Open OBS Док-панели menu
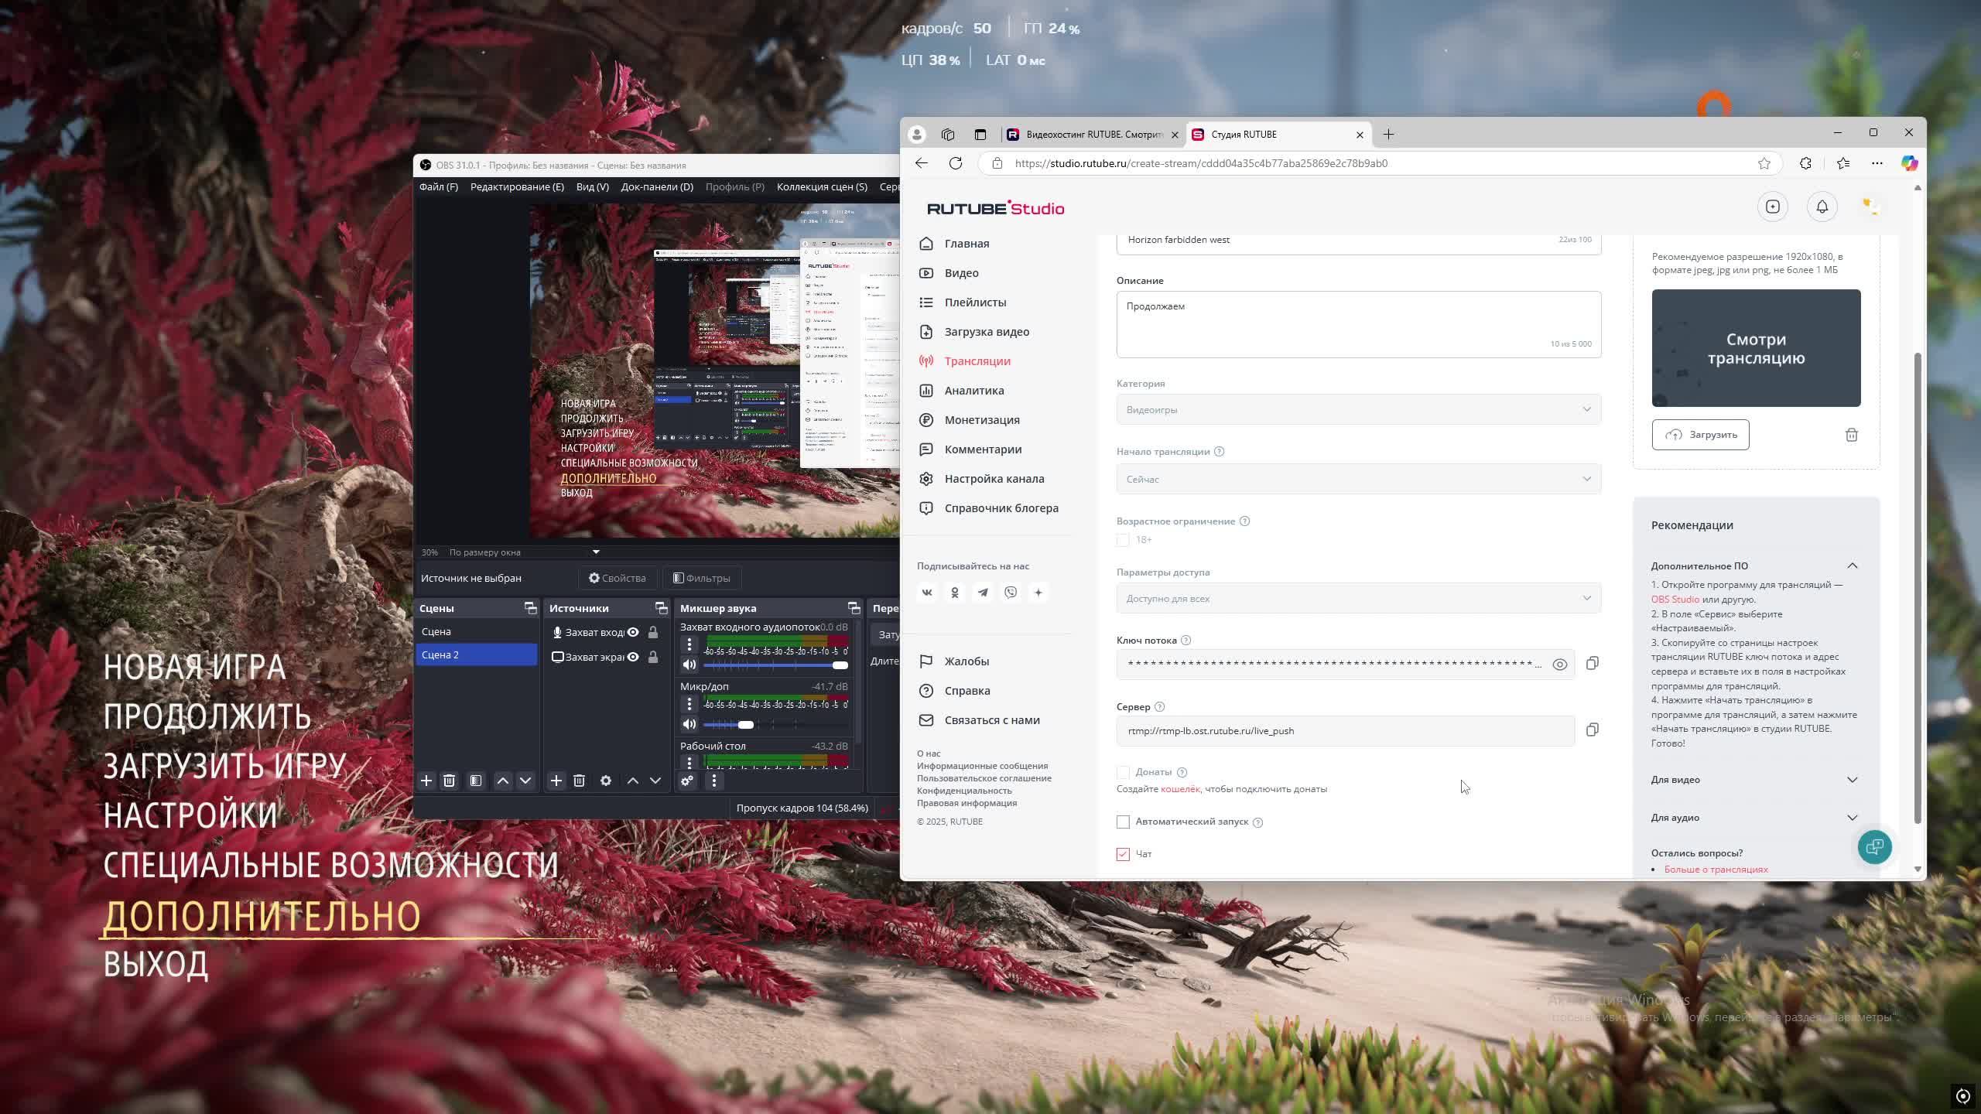 [x=656, y=186]
